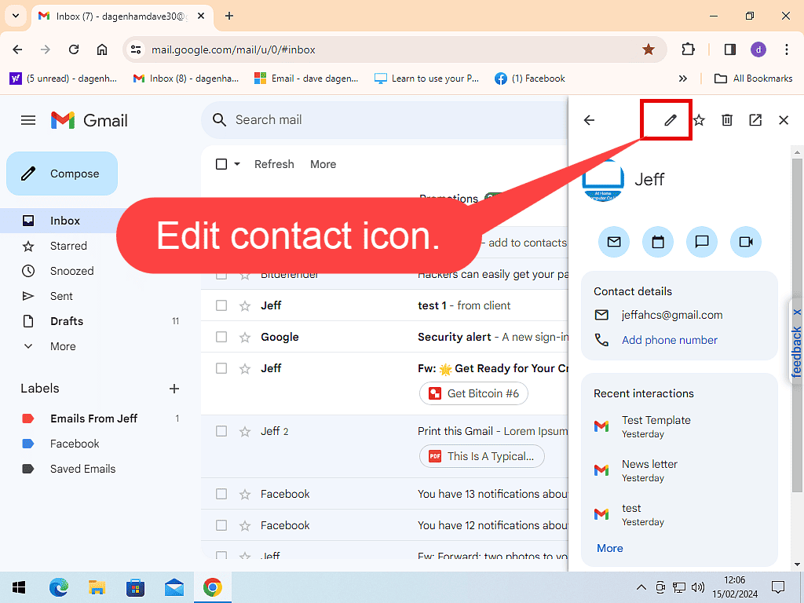The width and height of the screenshot is (804, 603).
Task: Open the Drafts folder
Action: tap(67, 321)
